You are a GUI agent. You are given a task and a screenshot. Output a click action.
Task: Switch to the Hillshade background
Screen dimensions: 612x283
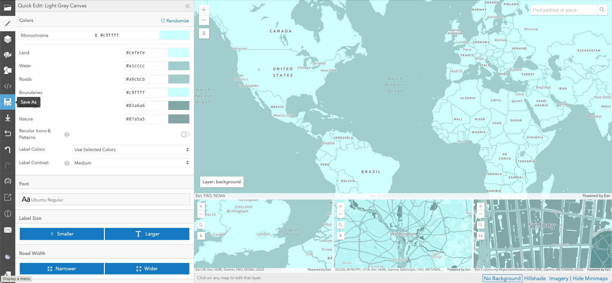pos(535,278)
